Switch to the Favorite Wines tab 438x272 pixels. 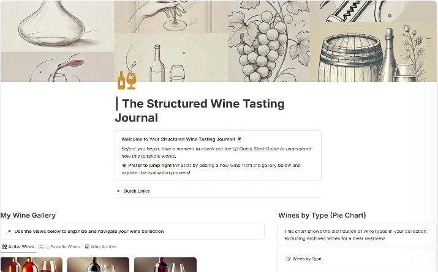[59, 247]
